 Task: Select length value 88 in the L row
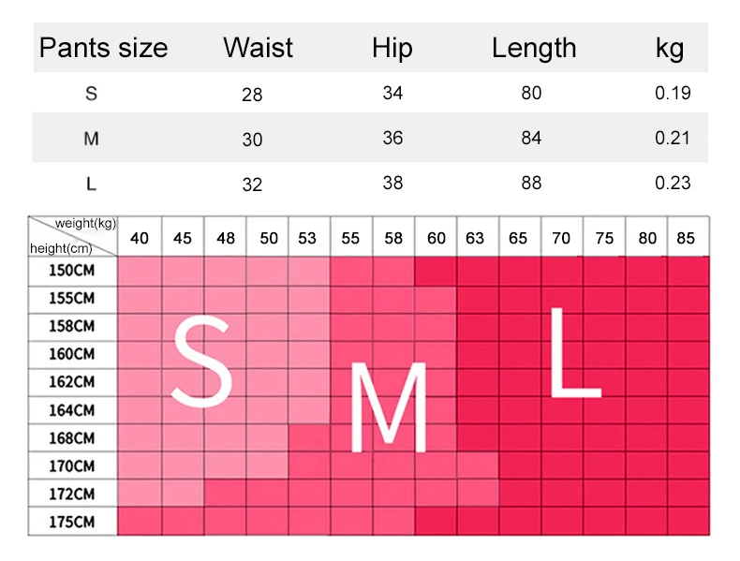click(531, 183)
